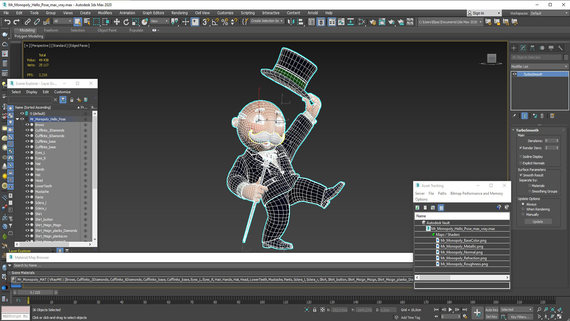570x321 pixels.
Task: Click Zoom Extents All Selected icon
Action: [x=559, y=310]
